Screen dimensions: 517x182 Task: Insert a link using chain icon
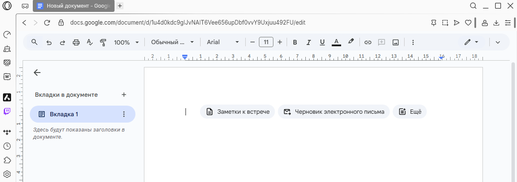click(x=368, y=42)
